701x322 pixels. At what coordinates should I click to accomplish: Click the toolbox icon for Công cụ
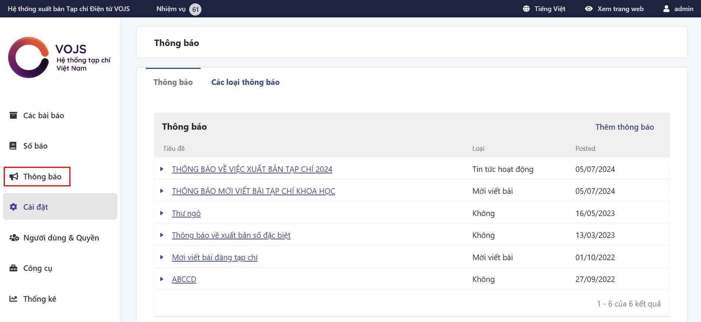[13, 268]
